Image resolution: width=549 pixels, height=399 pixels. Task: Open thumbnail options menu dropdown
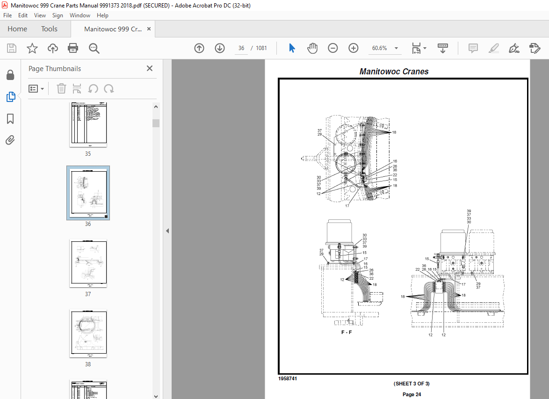click(x=36, y=88)
